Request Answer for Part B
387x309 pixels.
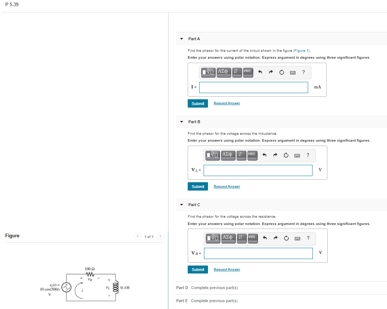tap(227, 187)
